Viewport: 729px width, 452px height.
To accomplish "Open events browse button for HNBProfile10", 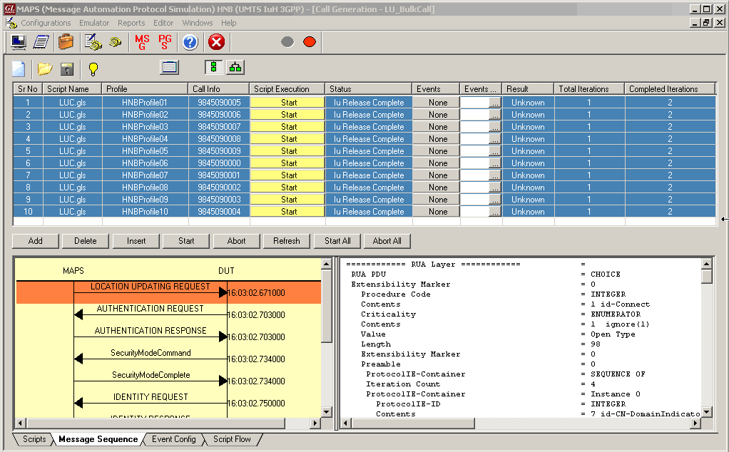I will [x=495, y=211].
